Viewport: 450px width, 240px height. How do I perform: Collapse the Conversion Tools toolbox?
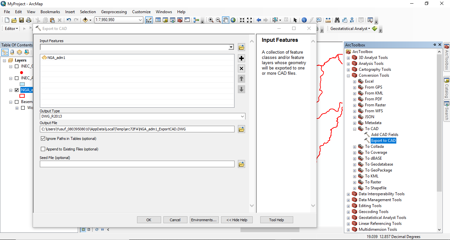coord(348,75)
